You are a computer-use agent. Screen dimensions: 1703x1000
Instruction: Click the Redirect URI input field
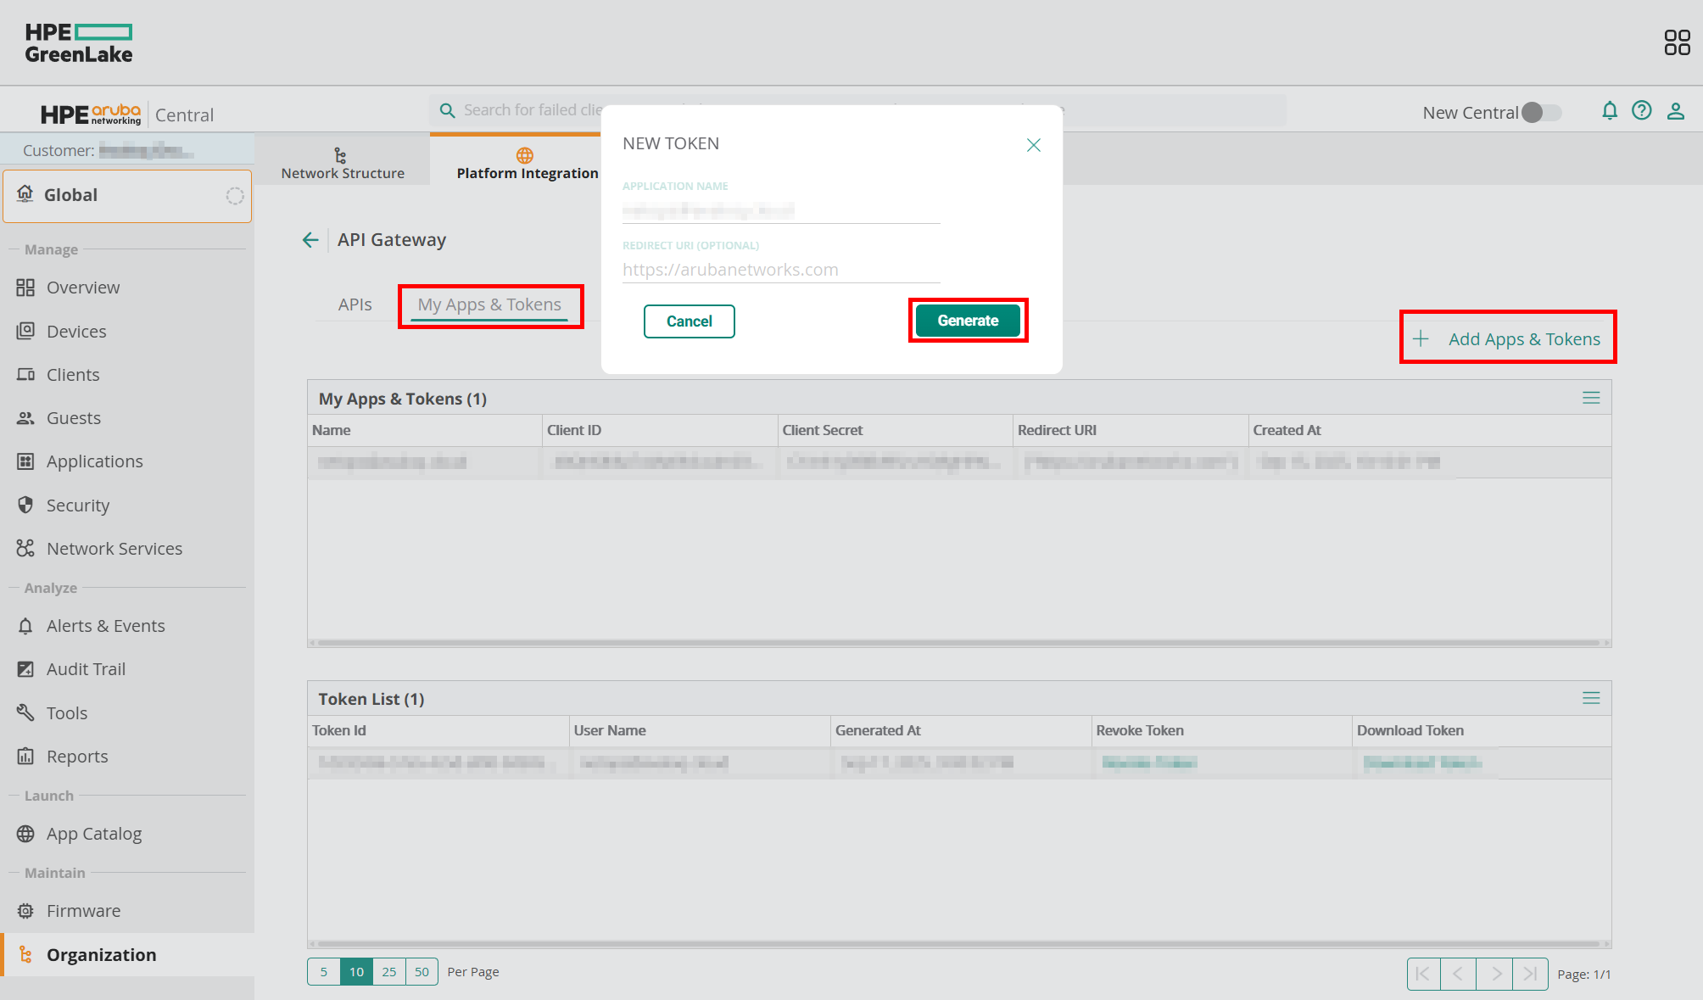(780, 270)
